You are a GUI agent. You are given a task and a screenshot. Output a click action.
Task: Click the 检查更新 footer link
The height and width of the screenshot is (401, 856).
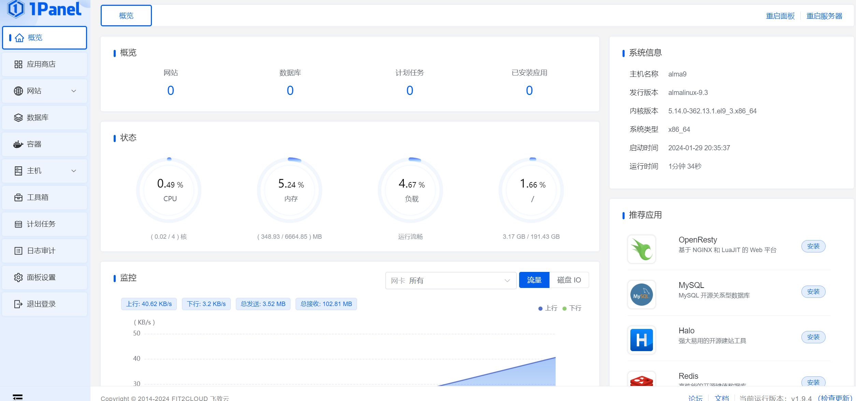click(835, 398)
